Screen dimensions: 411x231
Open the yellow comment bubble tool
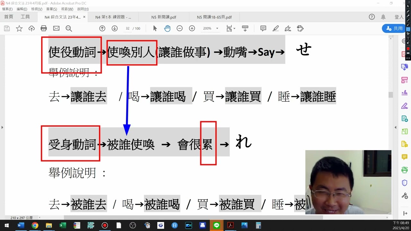[405, 157]
